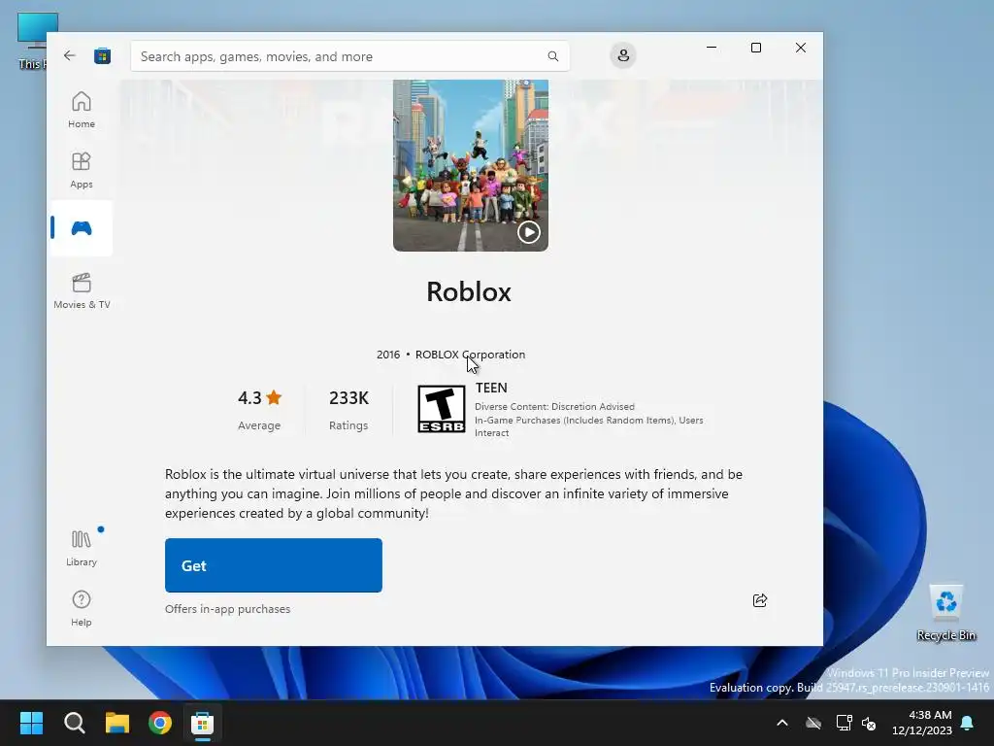Open ROBLOX Corporation publisher link

470,355
